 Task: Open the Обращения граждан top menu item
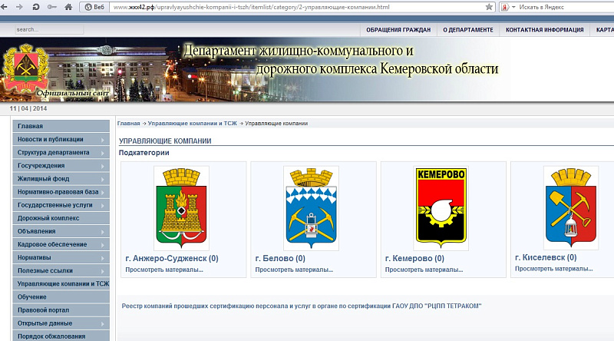[398, 30]
